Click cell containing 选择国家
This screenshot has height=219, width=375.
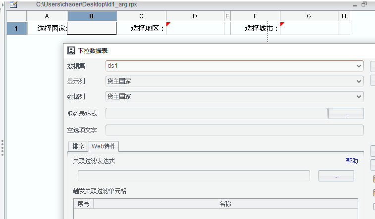point(47,28)
